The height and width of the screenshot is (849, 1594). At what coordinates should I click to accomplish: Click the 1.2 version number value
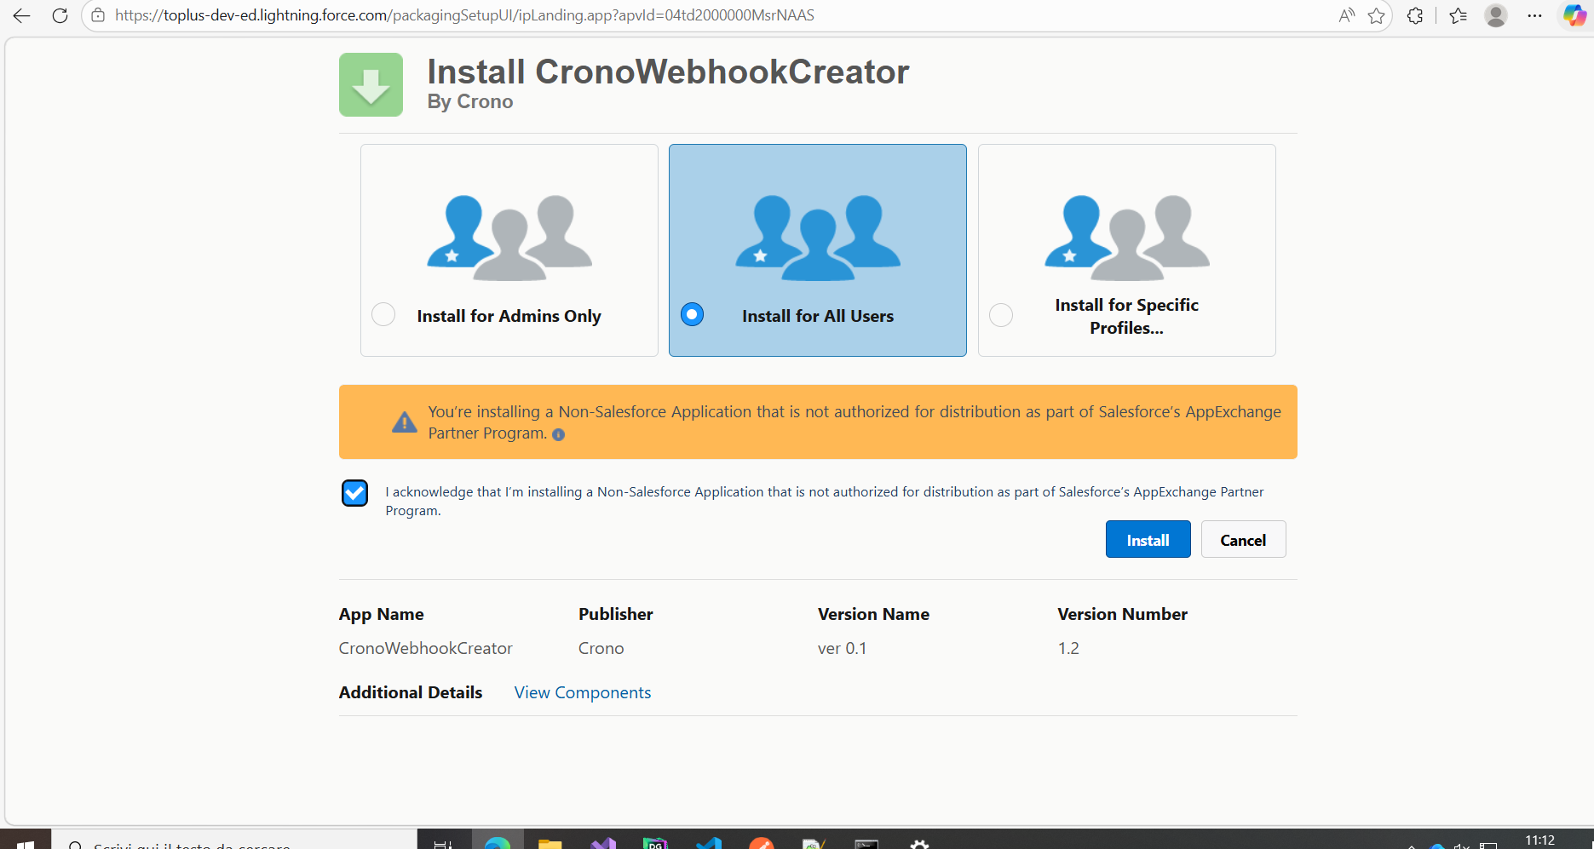pyautogui.click(x=1068, y=648)
